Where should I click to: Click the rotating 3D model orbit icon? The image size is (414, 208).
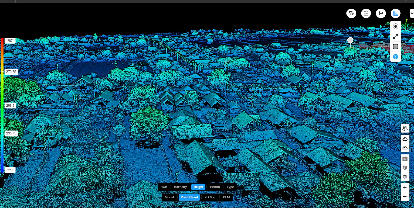(405, 128)
